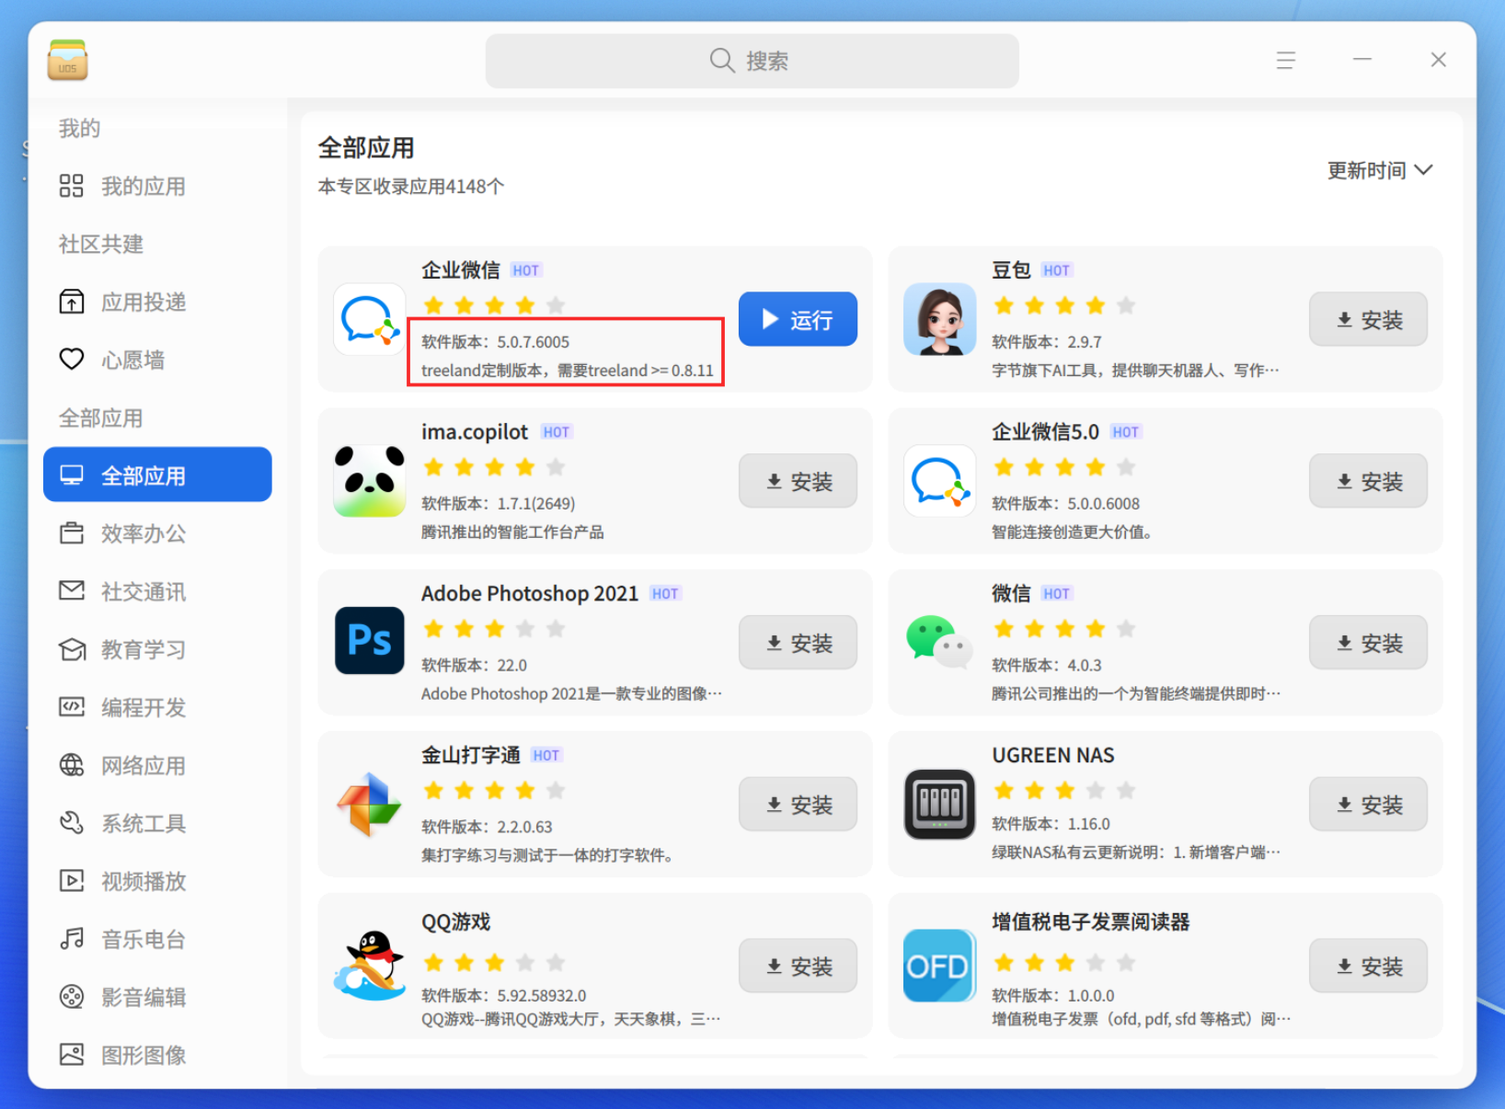This screenshot has width=1505, height=1109.
Task: Expand the 更新时间 sort dropdown
Action: click(x=1379, y=170)
